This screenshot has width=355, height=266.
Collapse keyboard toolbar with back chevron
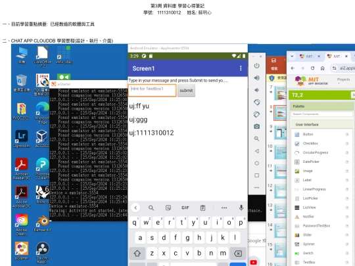(x=135, y=208)
